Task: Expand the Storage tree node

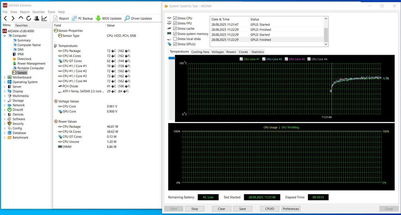Action: pos(4,100)
